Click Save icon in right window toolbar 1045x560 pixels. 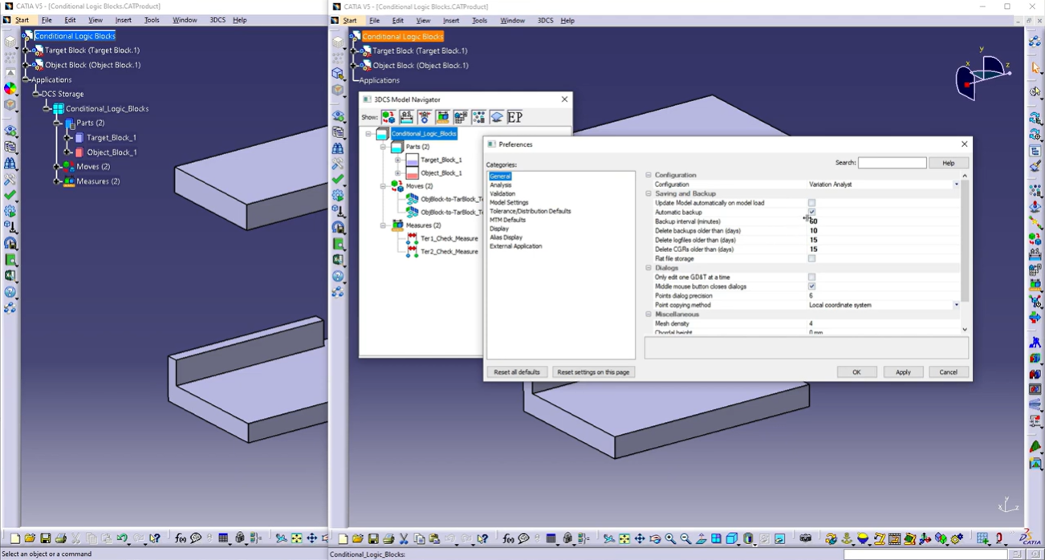pyautogui.click(x=373, y=539)
